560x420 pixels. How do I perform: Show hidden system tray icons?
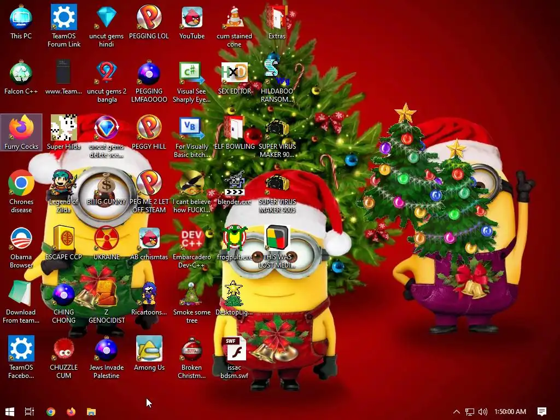point(457,412)
